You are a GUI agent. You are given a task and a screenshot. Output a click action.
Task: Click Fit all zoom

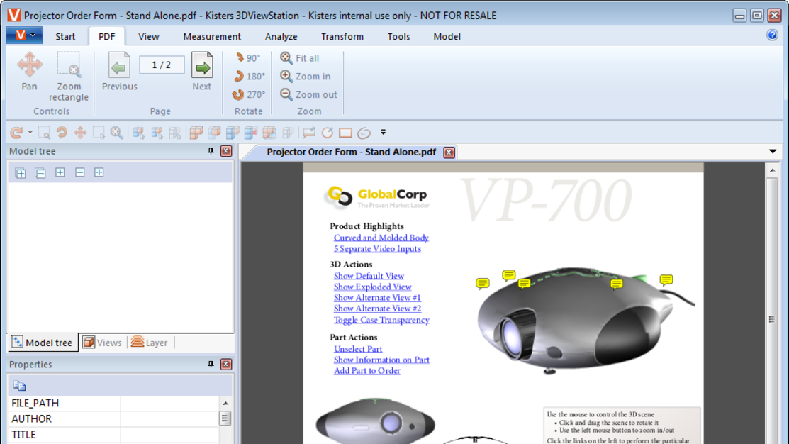click(299, 58)
